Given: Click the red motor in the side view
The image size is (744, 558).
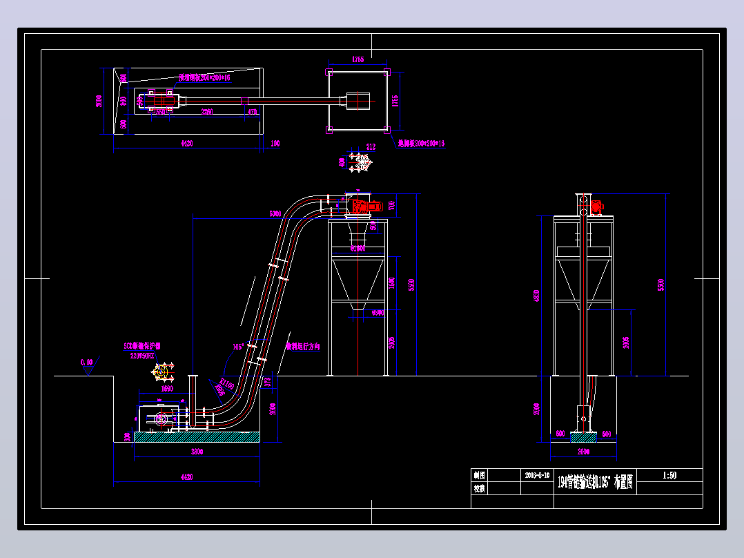Looking at the screenshot, I should (597, 206).
